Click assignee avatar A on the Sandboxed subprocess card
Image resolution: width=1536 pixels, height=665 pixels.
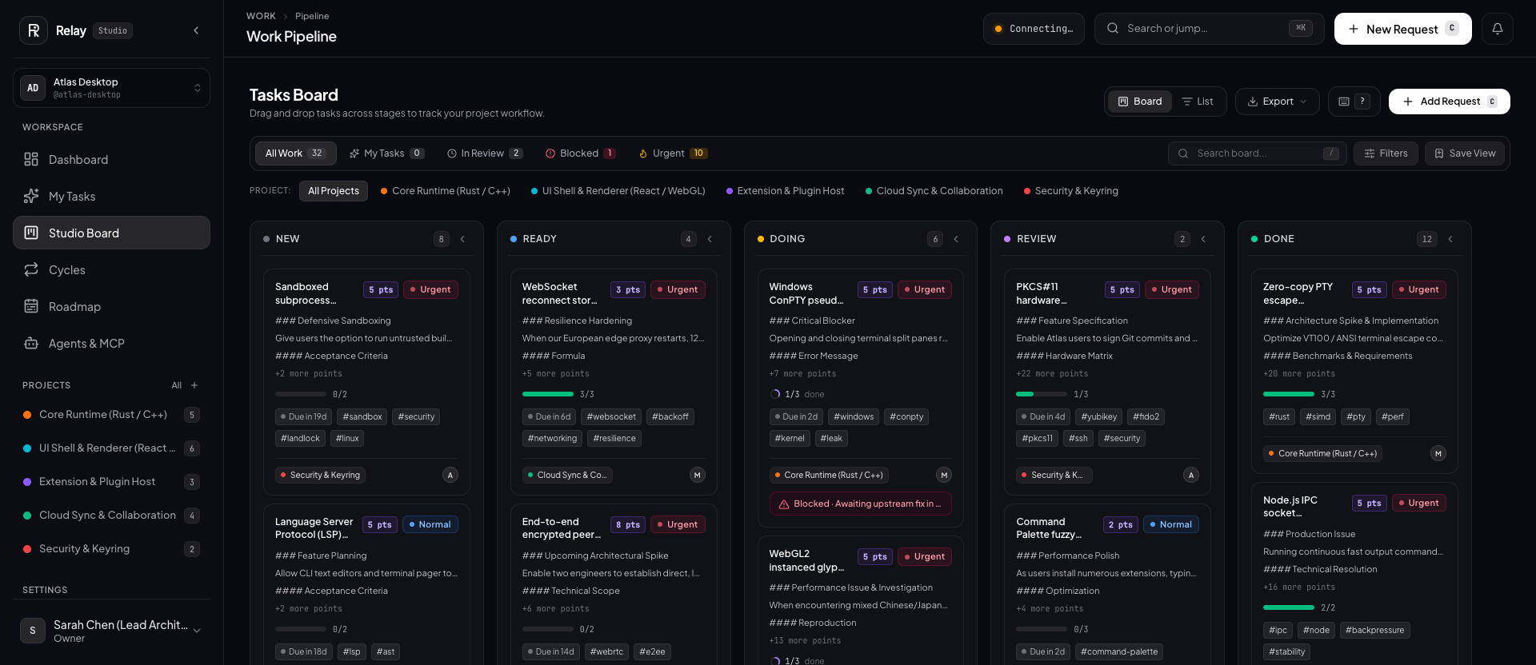point(450,475)
